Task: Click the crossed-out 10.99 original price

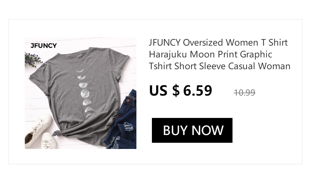Action: coord(245,92)
